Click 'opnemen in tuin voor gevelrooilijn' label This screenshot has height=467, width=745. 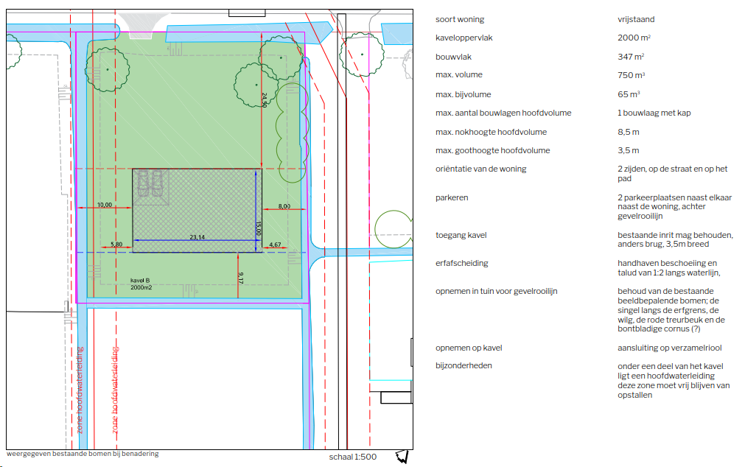click(x=496, y=291)
